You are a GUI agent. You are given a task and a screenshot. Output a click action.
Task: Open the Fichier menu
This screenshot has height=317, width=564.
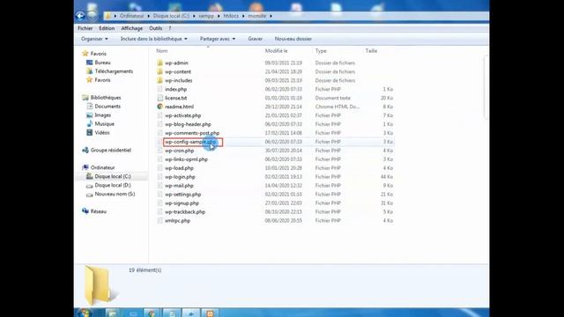[85, 28]
